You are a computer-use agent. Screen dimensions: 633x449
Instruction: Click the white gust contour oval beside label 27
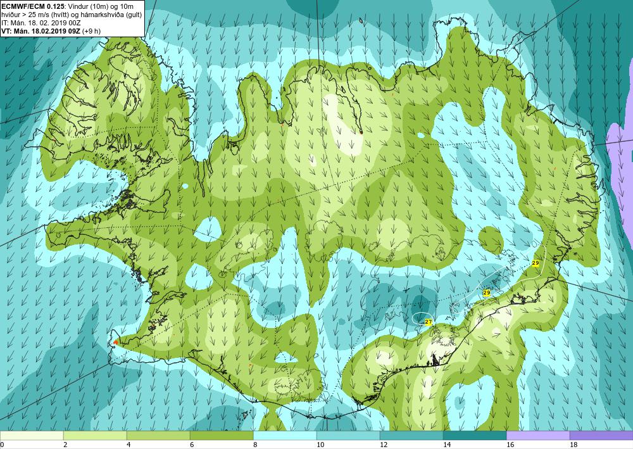pos(423,318)
